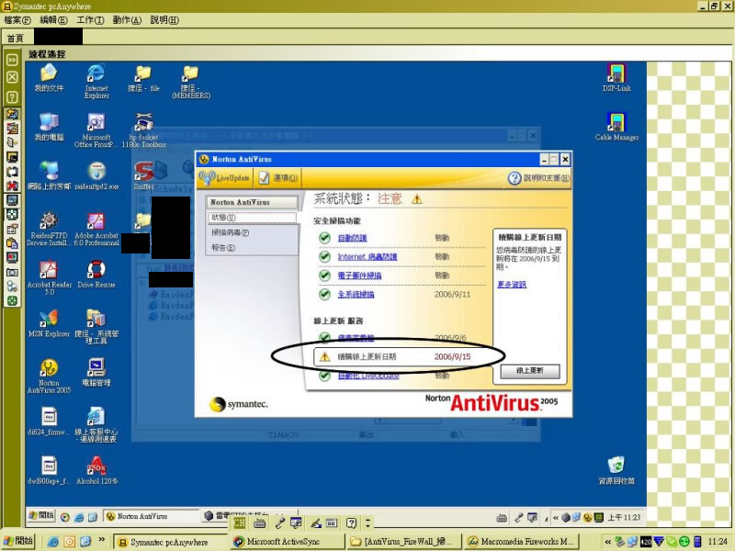The width and height of the screenshot is (735, 551).
Task: Click the 線上更新 button
Action: pos(530,371)
